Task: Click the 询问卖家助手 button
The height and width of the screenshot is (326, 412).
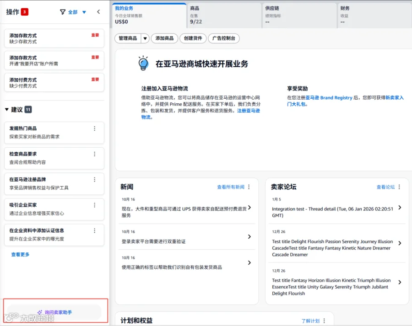Action: click(54, 312)
